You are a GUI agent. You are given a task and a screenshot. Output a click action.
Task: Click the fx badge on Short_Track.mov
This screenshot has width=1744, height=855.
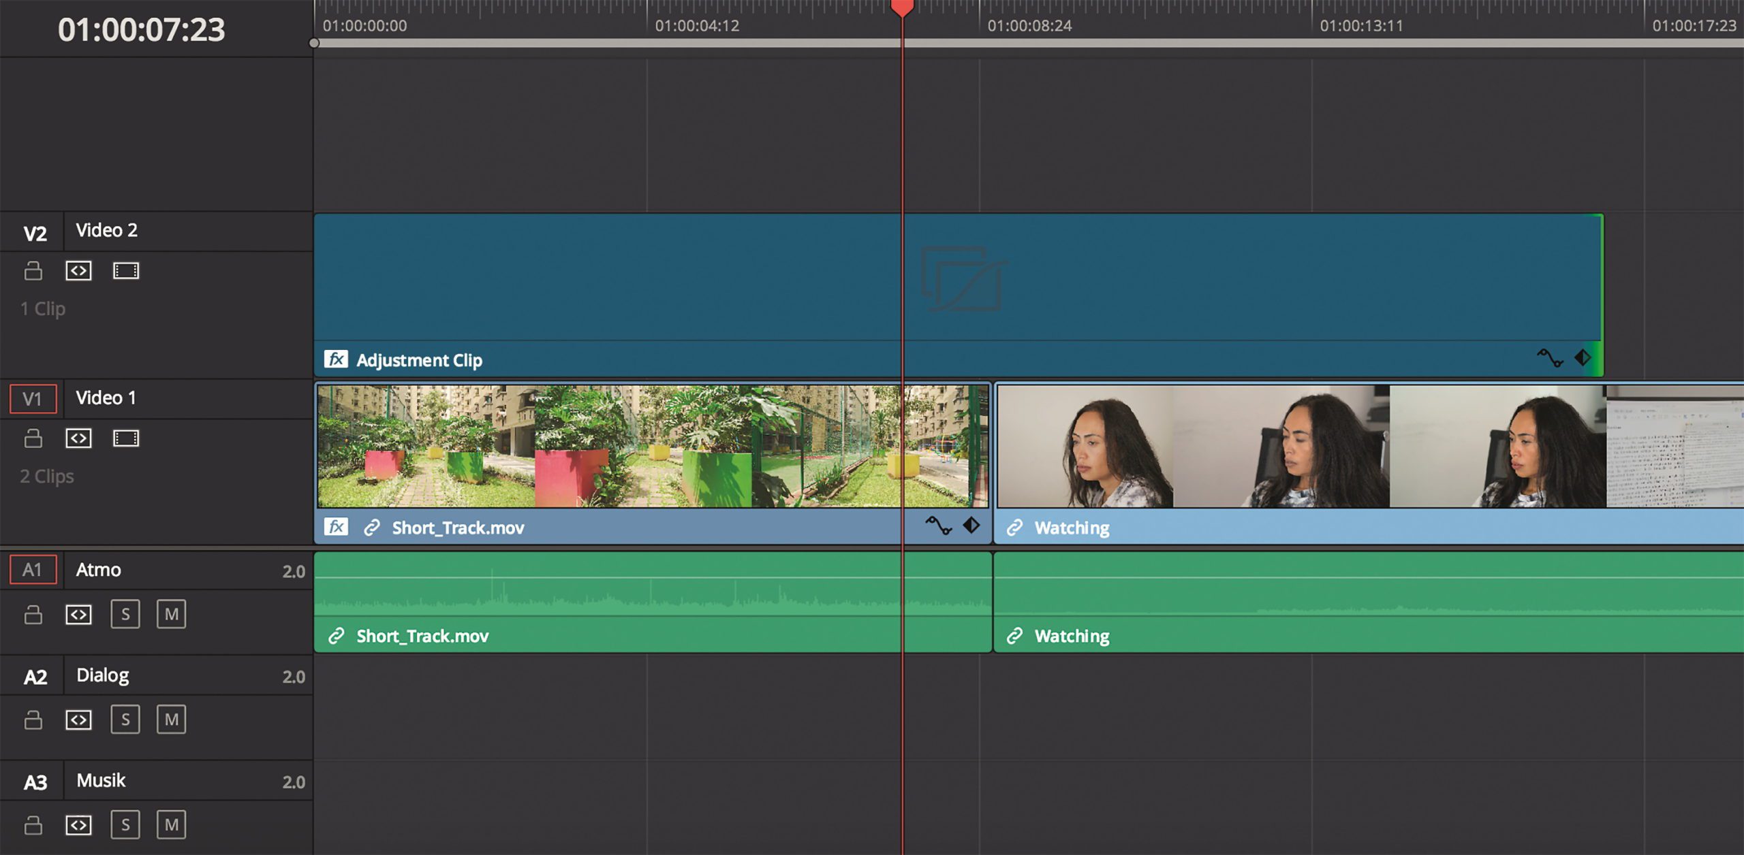pos(336,527)
